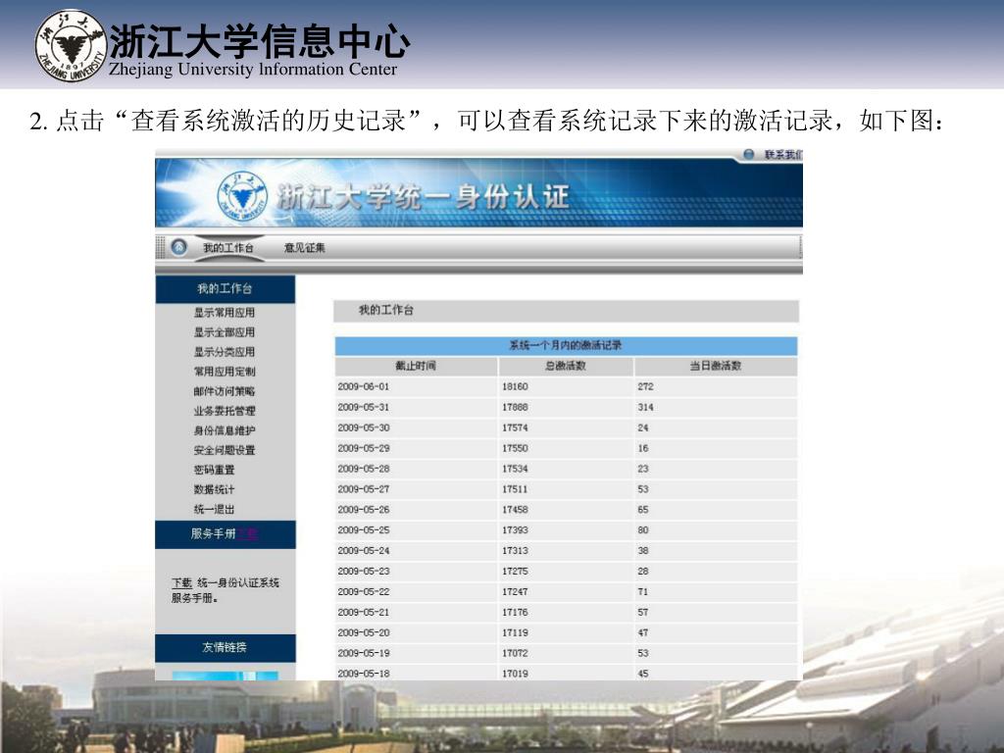
Task: Select 显示常用应用 in sidebar
Action: (225, 313)
